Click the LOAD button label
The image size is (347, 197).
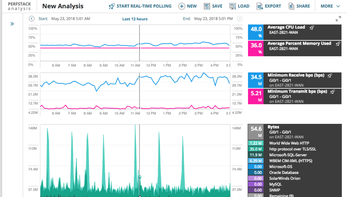pos(244,6)
